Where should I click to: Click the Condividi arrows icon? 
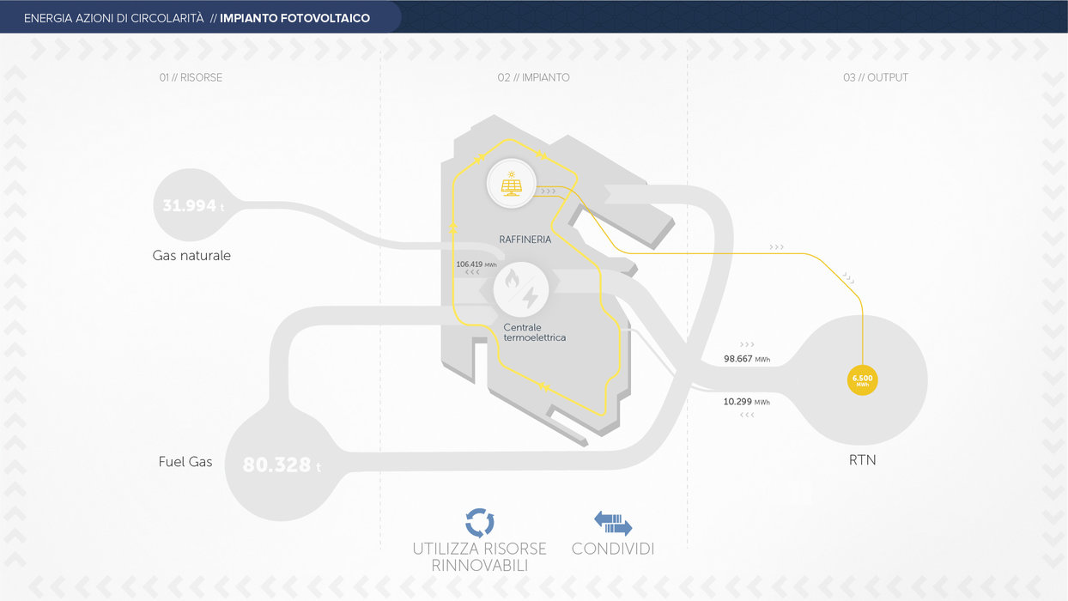(x=613, y=523)
